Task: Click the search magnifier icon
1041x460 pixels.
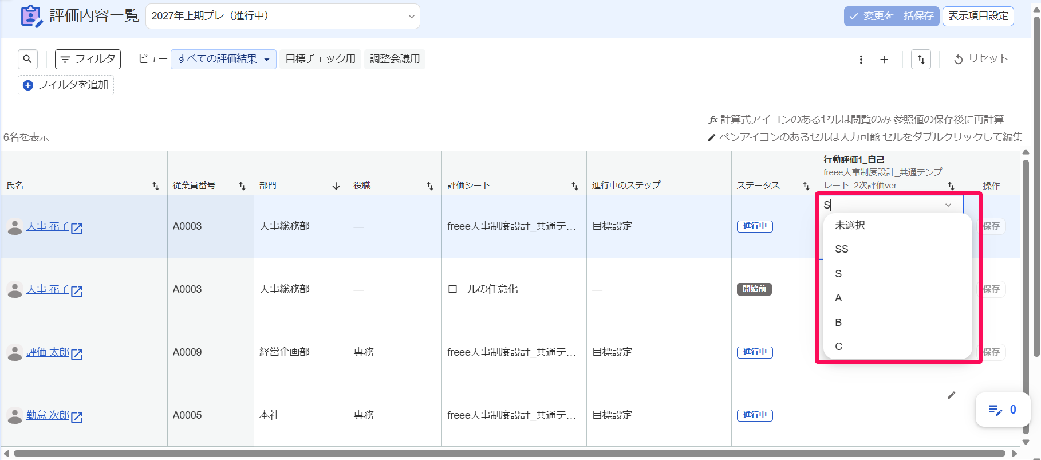Action: click(27, 59)
